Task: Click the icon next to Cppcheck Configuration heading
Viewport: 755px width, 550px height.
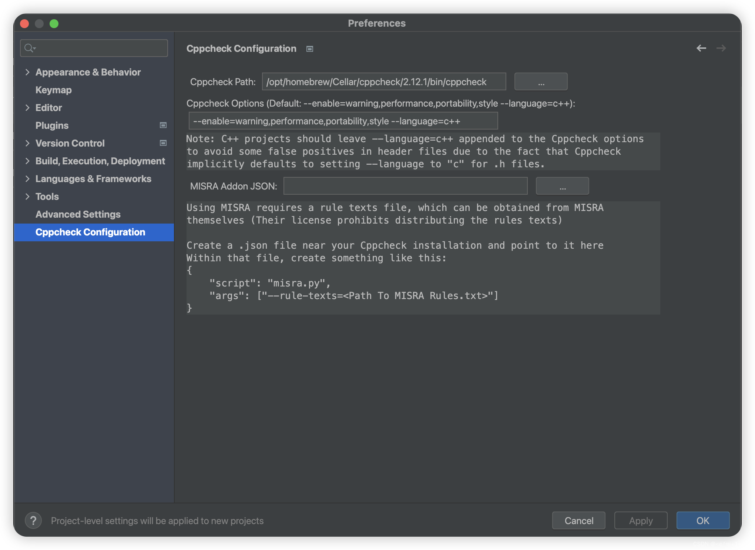Action: pyautogui.click(x=309, y=48)
